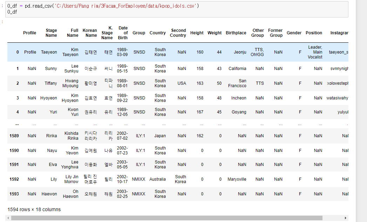Viewport: 367px width, 222px height.
Task: Click the 'watasiwahy' Instagram cell
Action: tap(337, 98)
